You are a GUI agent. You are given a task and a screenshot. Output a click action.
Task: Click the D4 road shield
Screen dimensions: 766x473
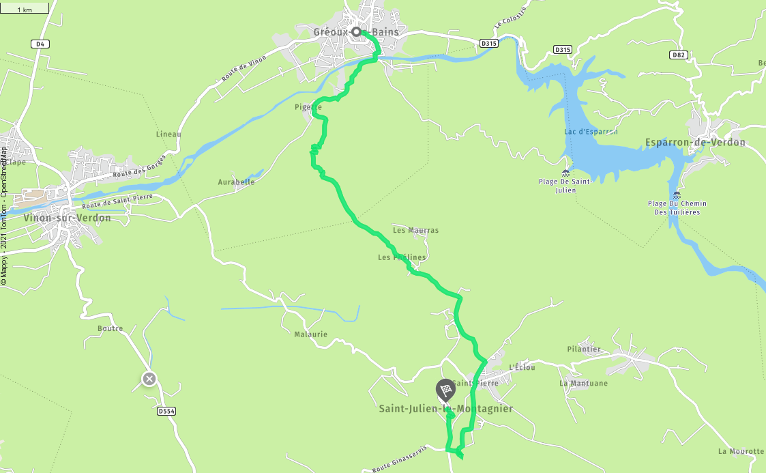[x=40, y=44]
